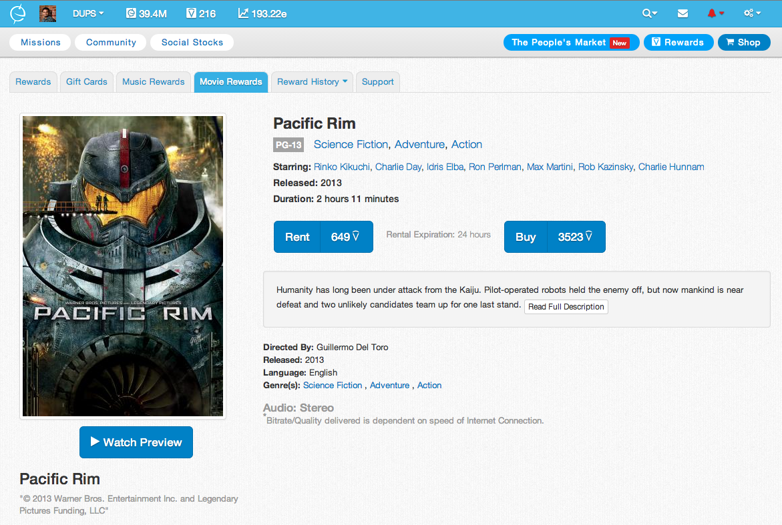The width and height of the screenshot is (782, 525).
Task: Open the Support tab
Action: pos(377,82)
